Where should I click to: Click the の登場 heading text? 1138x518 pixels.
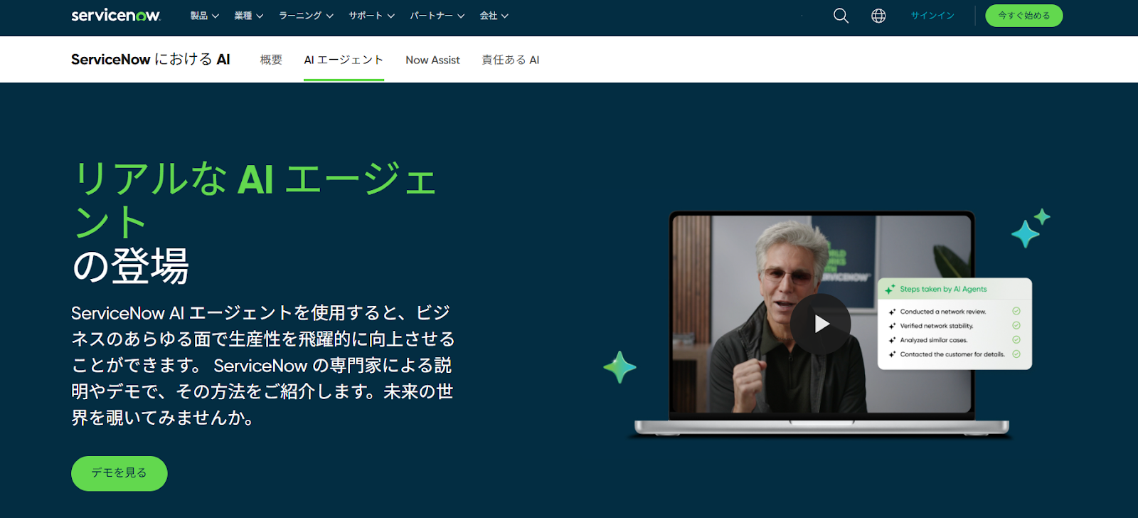[x=131, y=266]
